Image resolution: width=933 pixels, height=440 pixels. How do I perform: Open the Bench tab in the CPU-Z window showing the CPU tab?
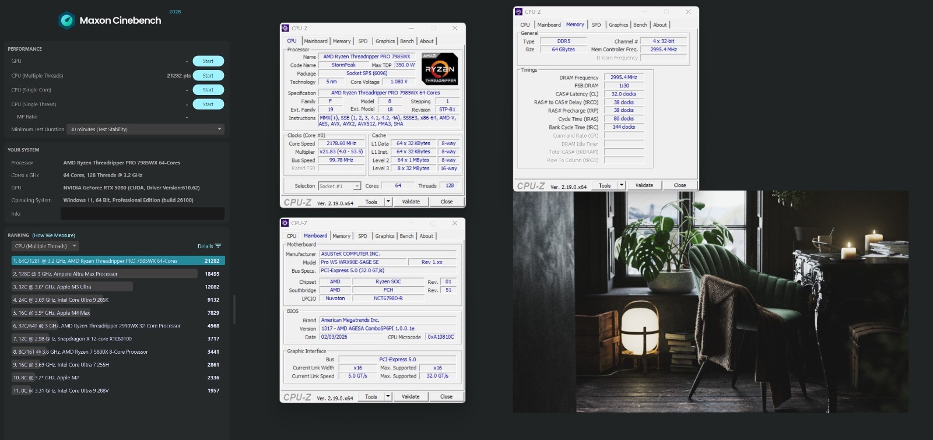pos(407,41)
